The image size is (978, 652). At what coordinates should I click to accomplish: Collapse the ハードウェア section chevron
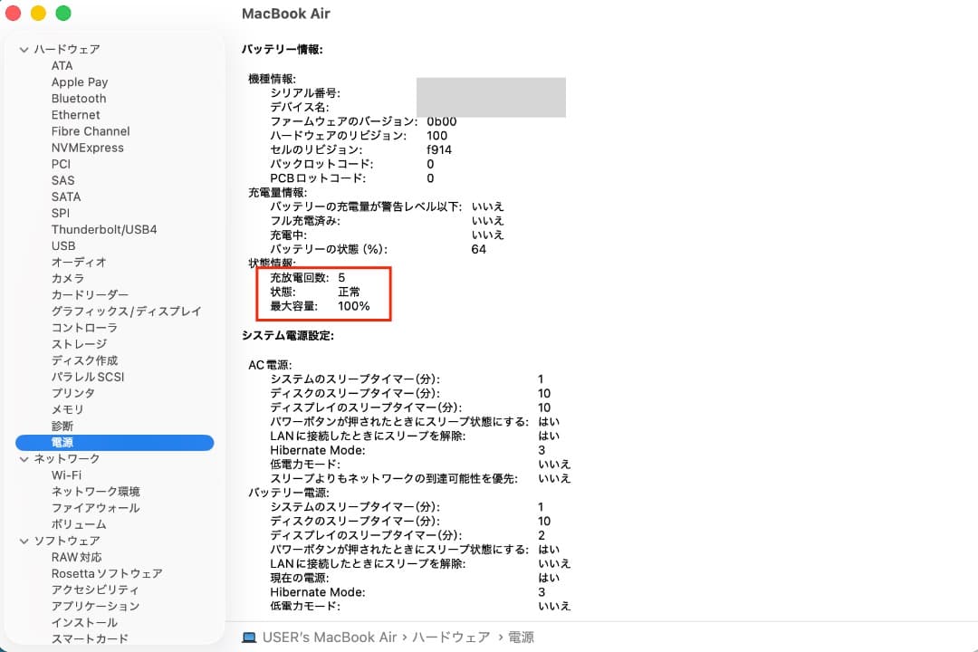click(24, 49)
